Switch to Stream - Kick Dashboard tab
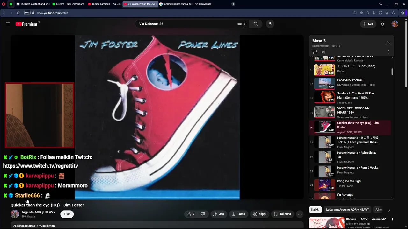408x229 pixels. click(x=69, y=4)
